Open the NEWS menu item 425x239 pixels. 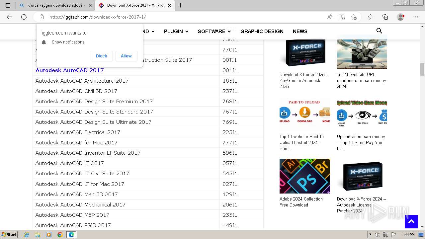pyautogui.click(x=300, y=31)
